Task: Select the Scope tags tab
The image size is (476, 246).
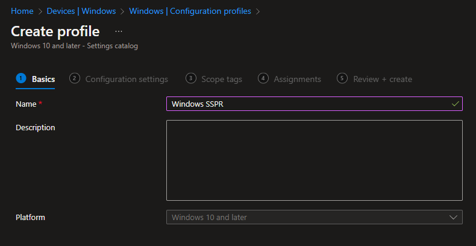Action: [222, 79]
